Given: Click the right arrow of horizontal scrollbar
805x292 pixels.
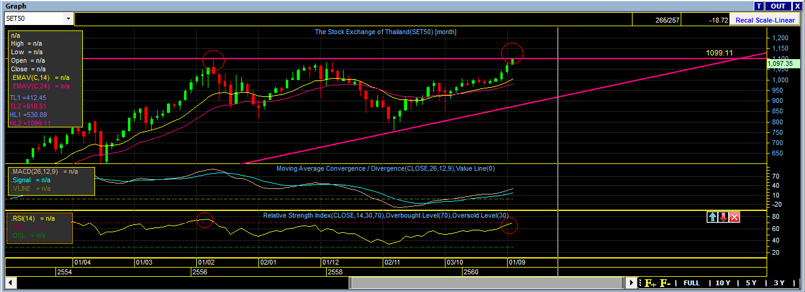Looking at the screenshot, I should click(632, 283).
